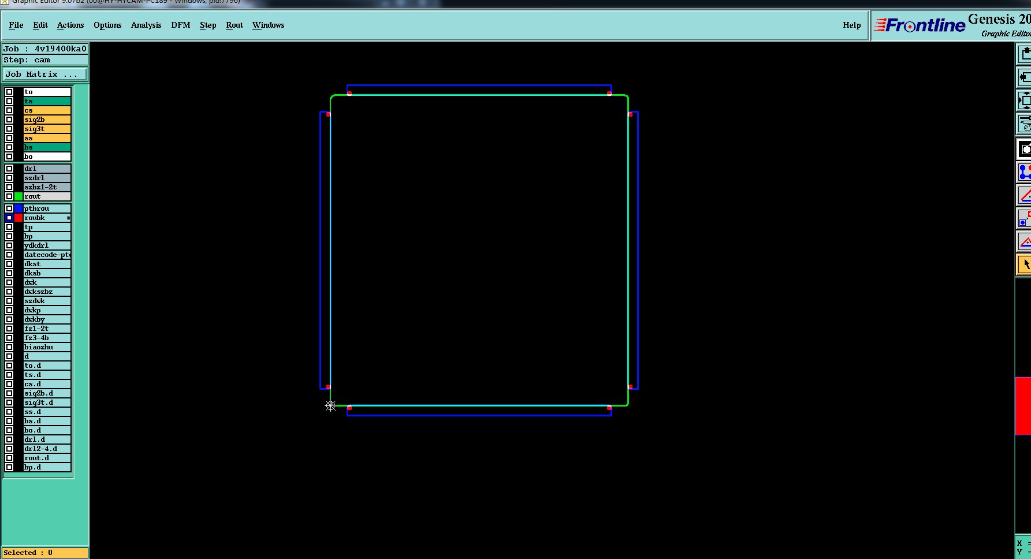This screenshot has width=1031, height=559.
Task: Toggle the checkbox for layer roubk
Action: pyautogui.click(x=9, y=218)
